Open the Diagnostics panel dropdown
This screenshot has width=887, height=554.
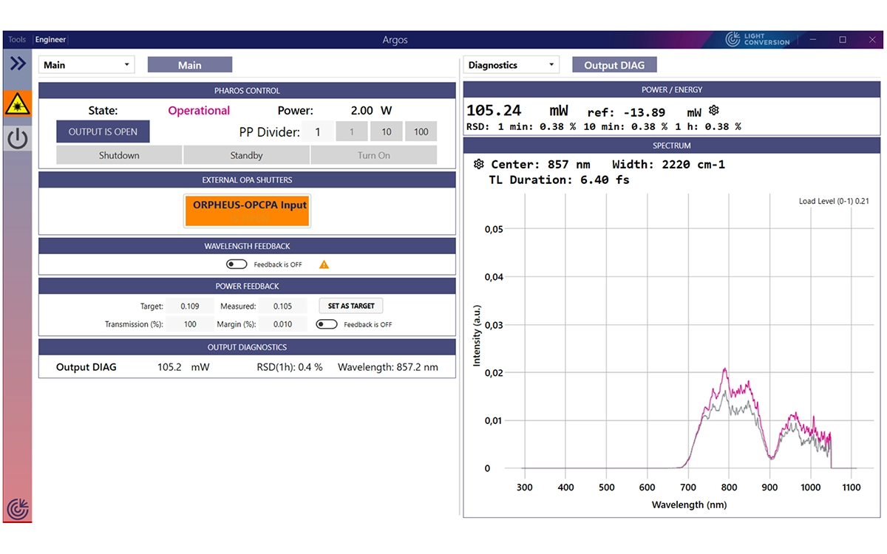[512, 65]
